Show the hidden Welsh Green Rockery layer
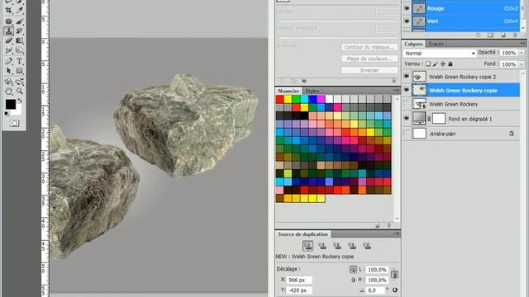Viewport: 529px width, 297px height. pyautogui.click(x=407, y=104)
